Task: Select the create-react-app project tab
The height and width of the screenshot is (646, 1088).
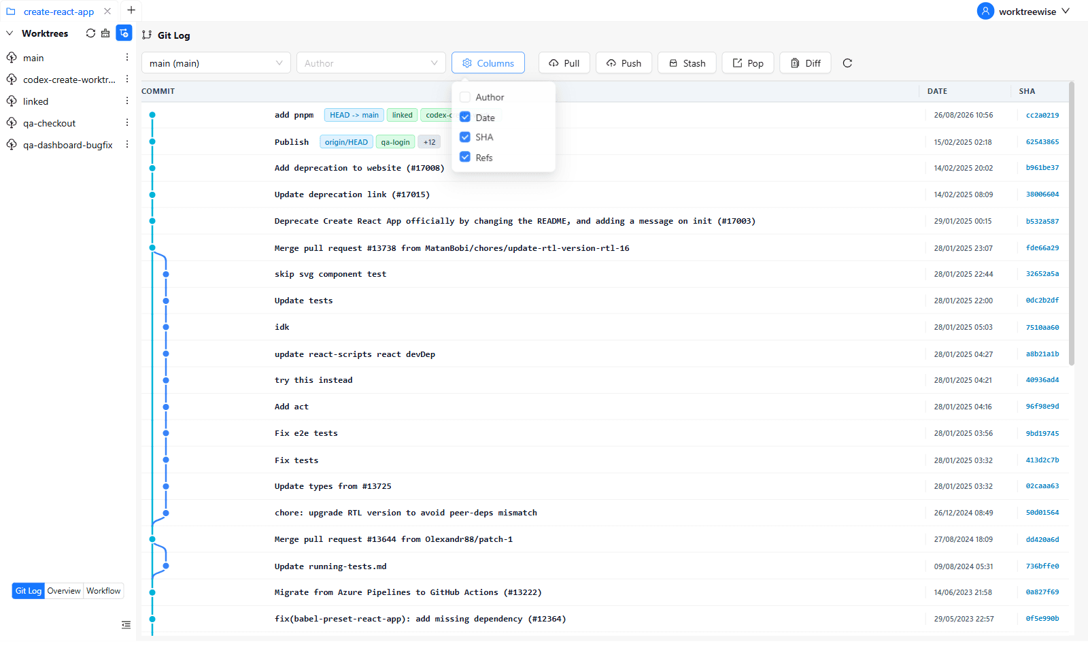Action: coord(58,12)
